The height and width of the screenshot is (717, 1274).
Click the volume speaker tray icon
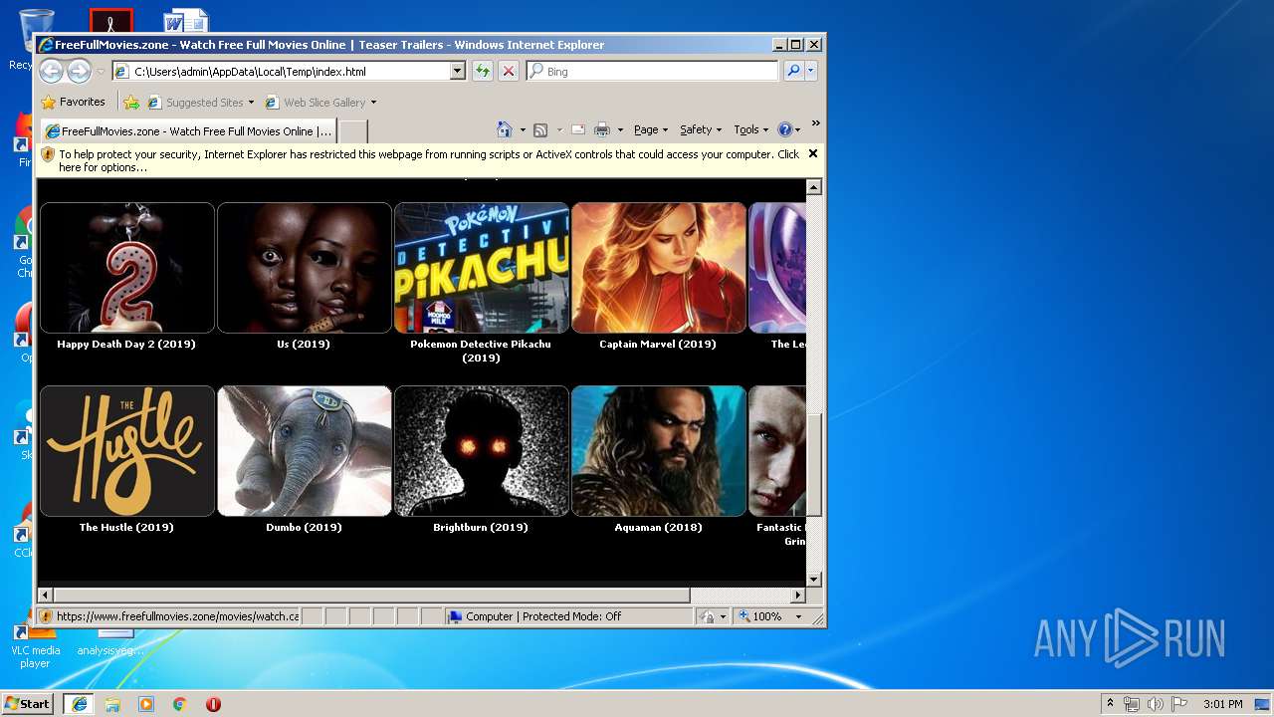tap(1156, 704)
